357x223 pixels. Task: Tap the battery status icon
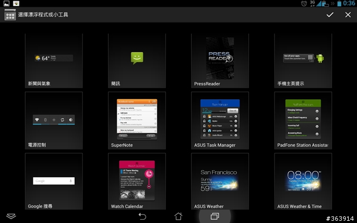point(340,3)
